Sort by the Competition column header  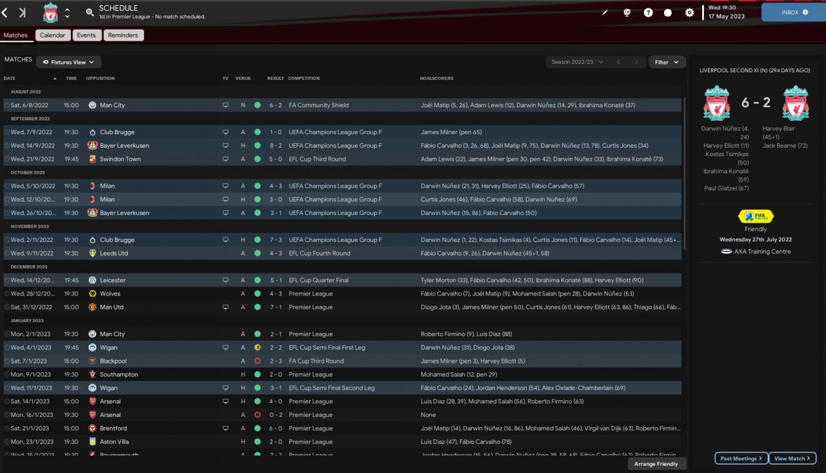(304, 79)
